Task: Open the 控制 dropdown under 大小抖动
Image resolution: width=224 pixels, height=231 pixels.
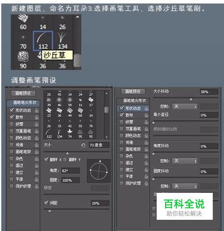Action: pyautogui.click(x=184, y=107)
